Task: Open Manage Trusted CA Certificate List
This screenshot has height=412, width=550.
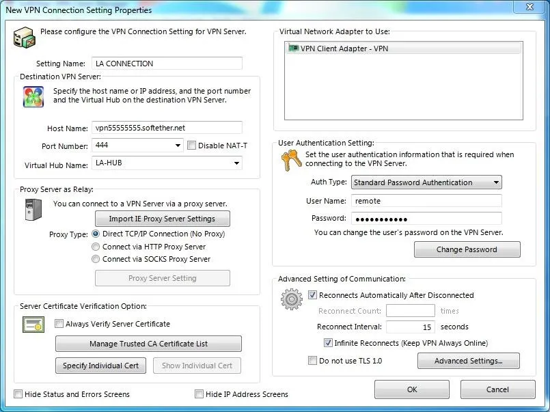Action: tap(148, 344)
